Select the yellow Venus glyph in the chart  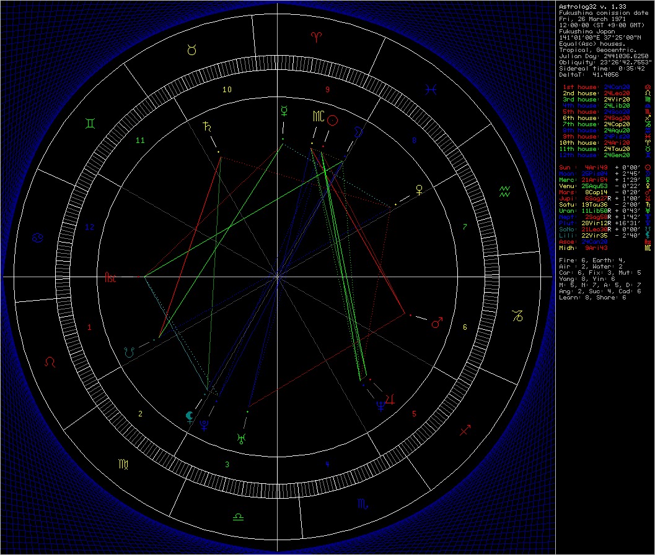tap(419, 190)
